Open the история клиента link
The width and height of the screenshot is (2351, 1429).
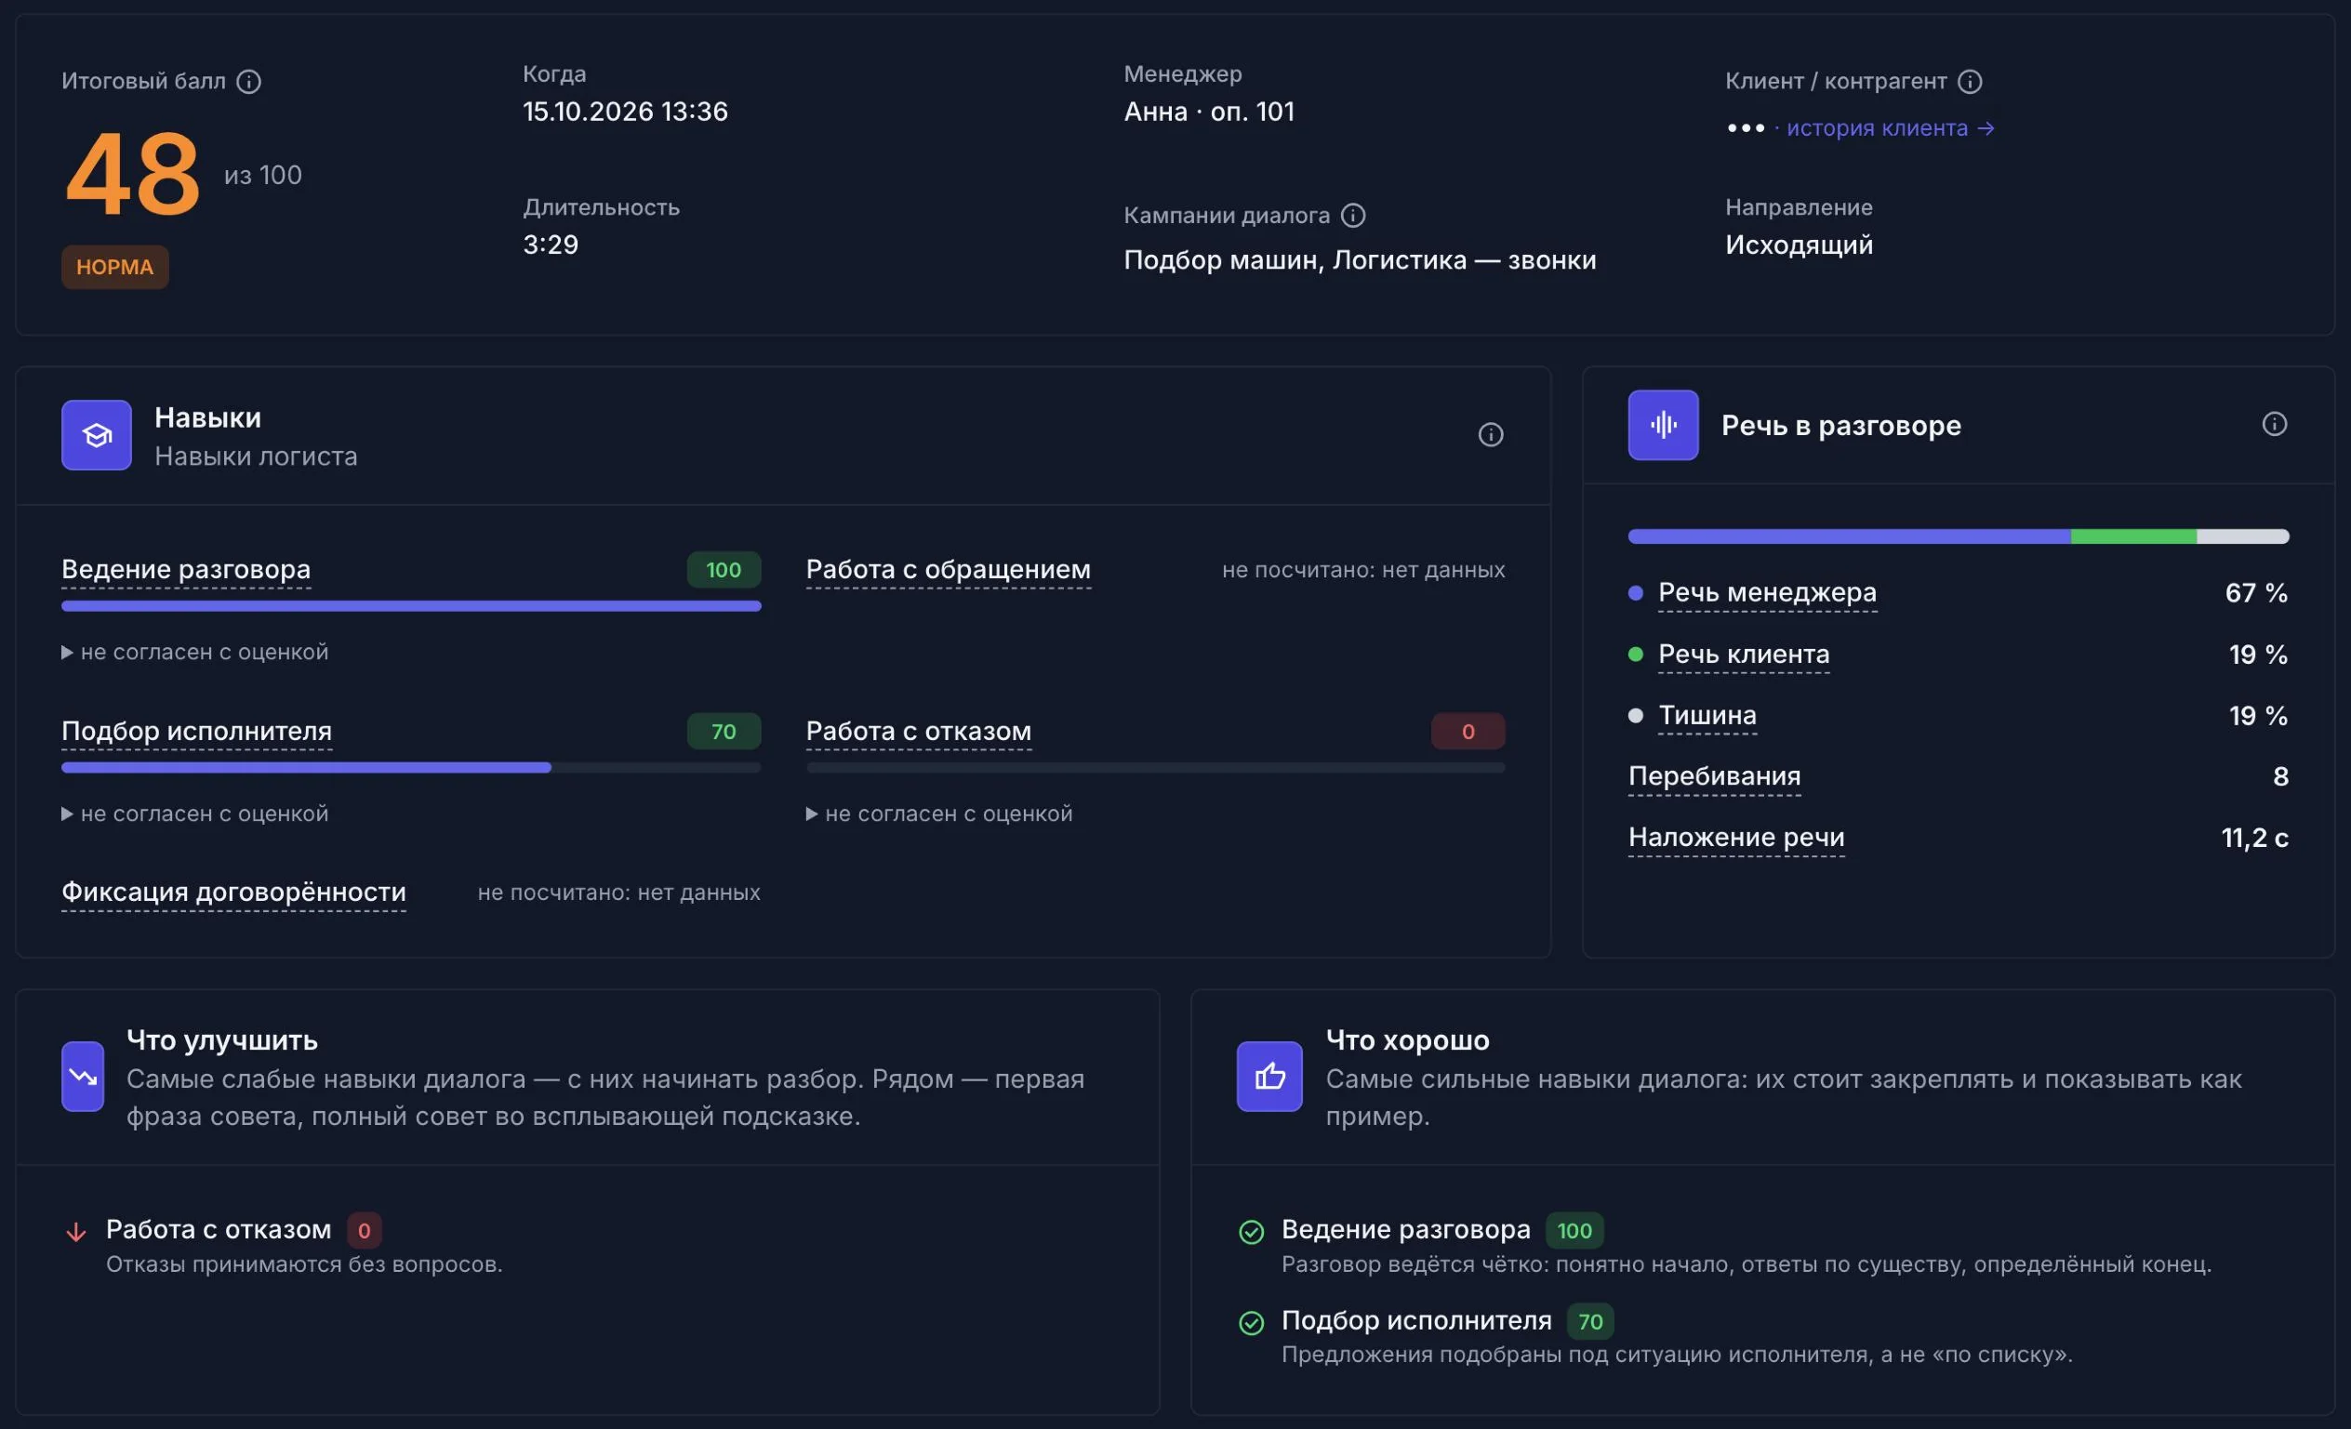(x=1890, y=127)
